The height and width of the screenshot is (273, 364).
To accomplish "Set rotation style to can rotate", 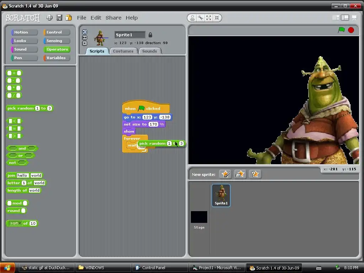I will [x=85, y=32].
